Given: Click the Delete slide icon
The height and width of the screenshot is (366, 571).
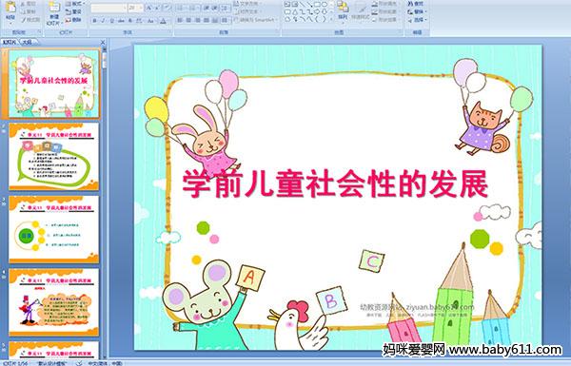Looking at the screenshot, I should pos(73,20).
